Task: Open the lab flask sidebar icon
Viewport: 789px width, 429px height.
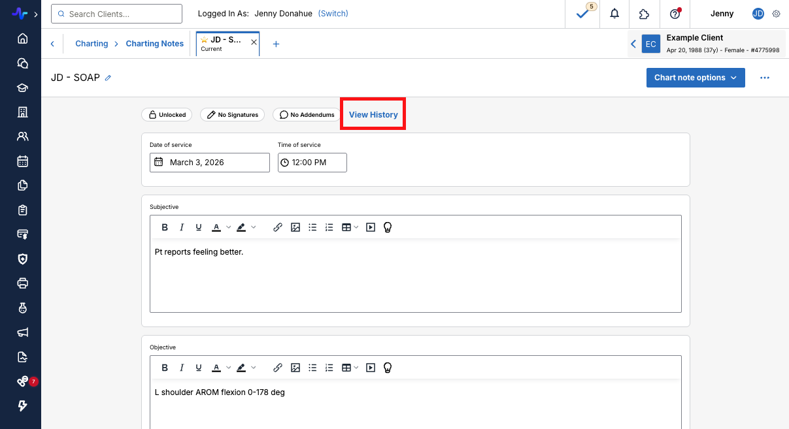Action: click(22, 308)
